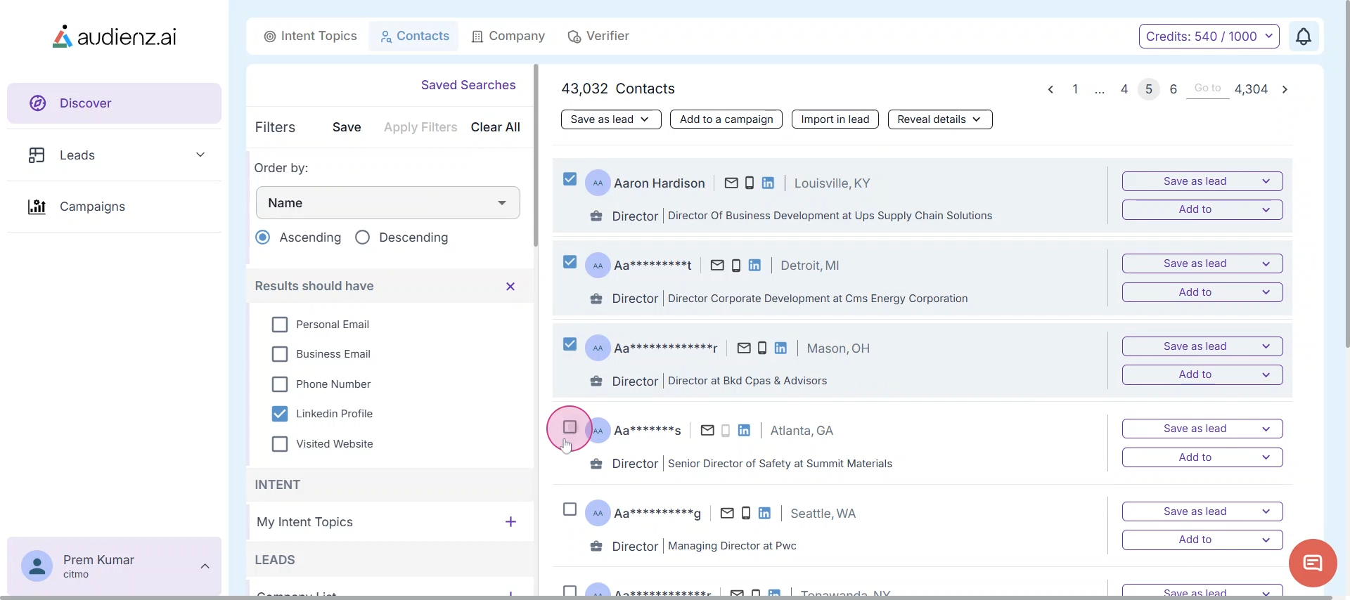Open Aaron Hardison's LinkedIn icon

768,183
